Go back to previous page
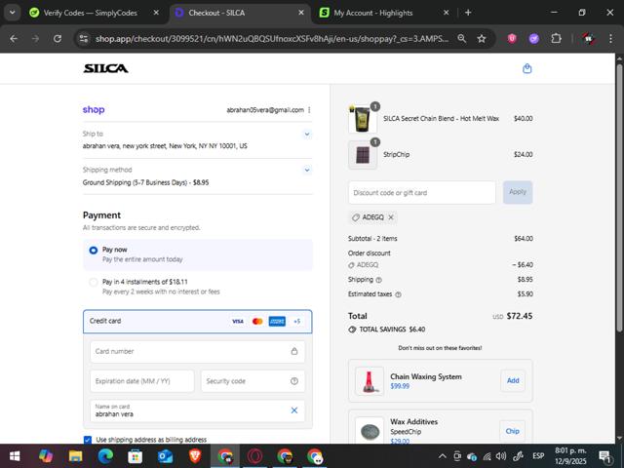Viewport: 624px width, 468px height. click(x=14, y=39)
